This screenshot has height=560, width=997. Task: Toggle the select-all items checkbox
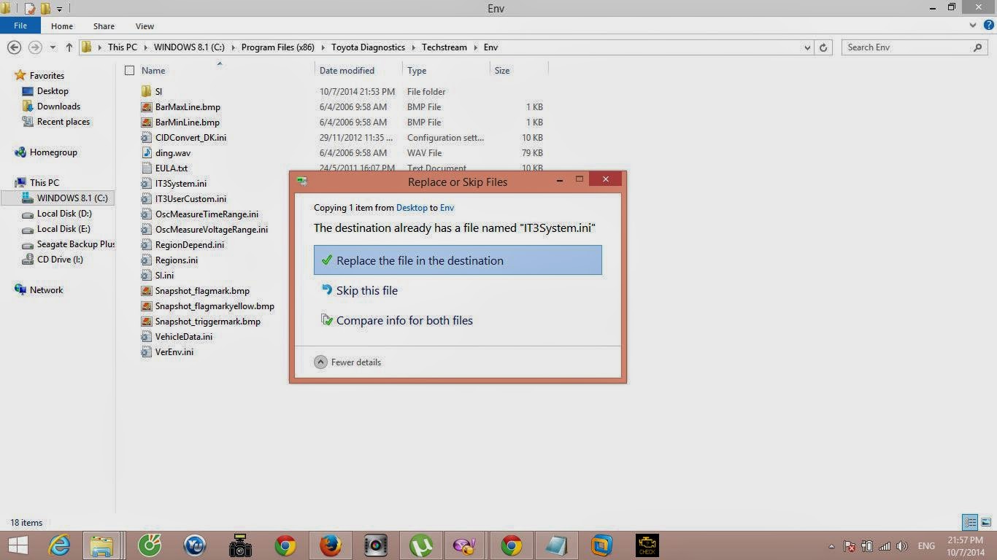(129, 71)
